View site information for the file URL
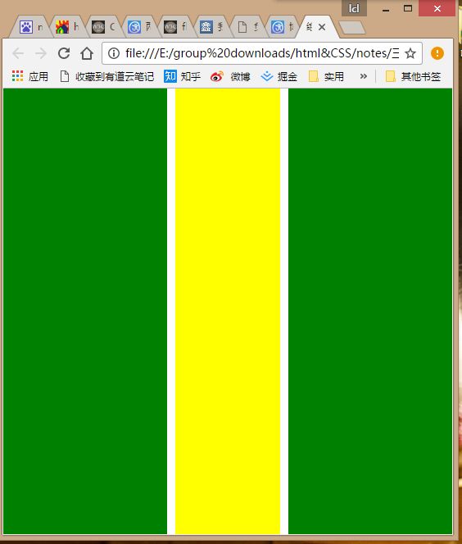 pos(114,53)
